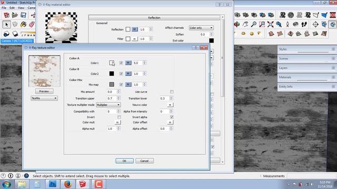This screenshot has width=337, height=189.
Task: Check the Invert checkbox
Action: (x=119, y=117)
